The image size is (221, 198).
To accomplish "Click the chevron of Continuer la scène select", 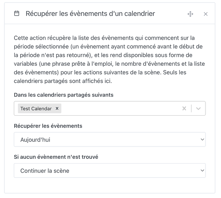I will tap(202, 171).
